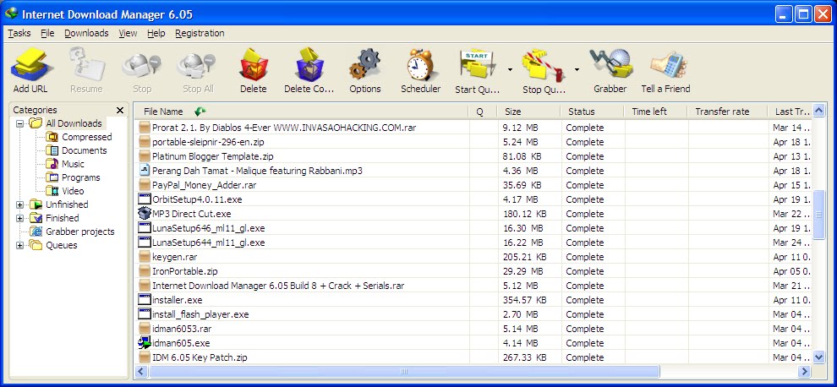Click the Delete Completed toolbar icon

pos(309,64)
